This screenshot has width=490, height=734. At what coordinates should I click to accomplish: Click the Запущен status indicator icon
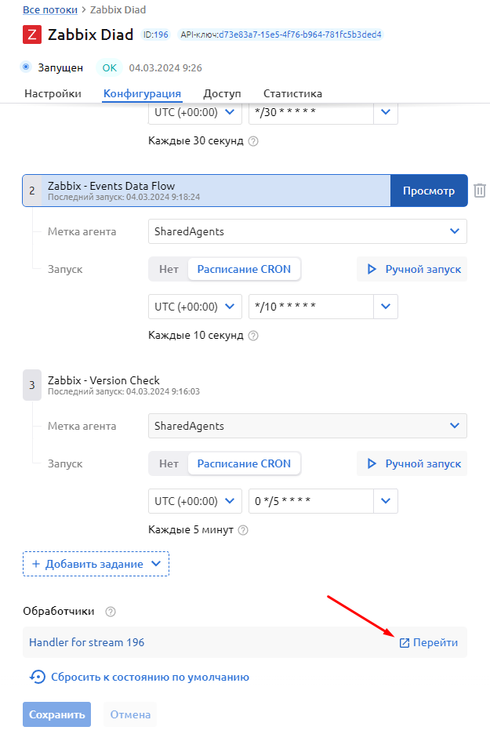[27, 67]
